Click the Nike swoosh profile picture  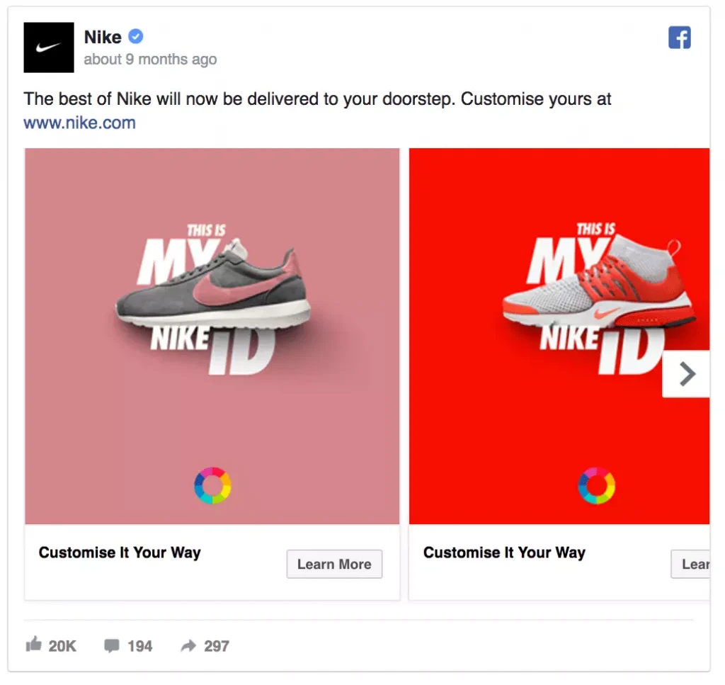click(49, 47)
